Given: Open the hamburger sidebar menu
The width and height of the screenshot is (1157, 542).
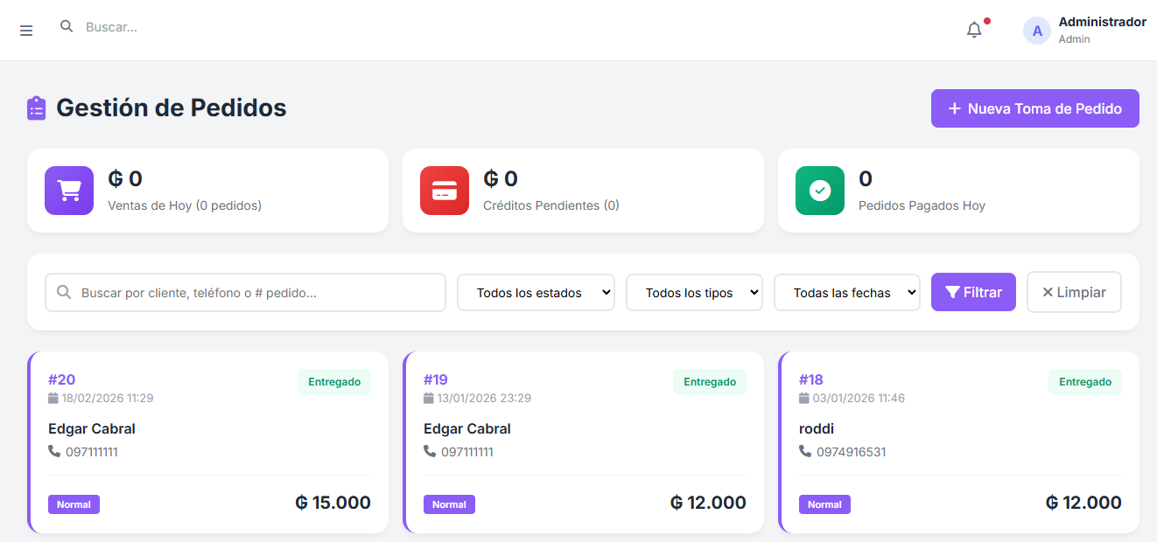Looking at the screenshot, I should click(x=26, y=31).
